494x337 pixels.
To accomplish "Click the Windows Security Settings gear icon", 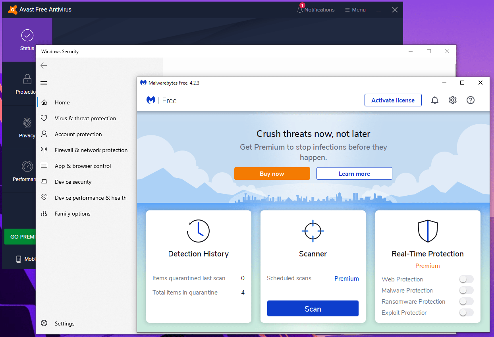I will tap(44, 324).
